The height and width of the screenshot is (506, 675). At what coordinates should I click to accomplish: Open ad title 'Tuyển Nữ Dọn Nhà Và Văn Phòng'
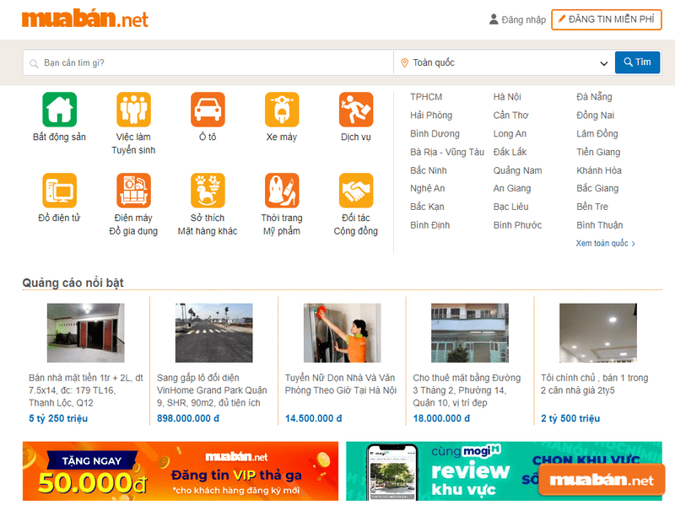(x=341, y=385)
